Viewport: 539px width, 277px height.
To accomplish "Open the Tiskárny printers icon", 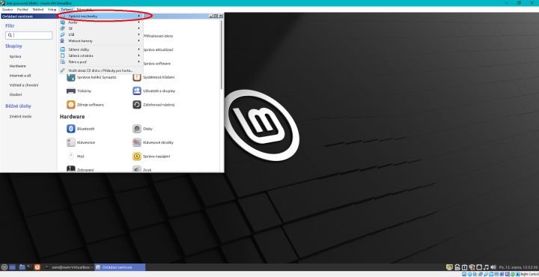I will pos(71,91).
